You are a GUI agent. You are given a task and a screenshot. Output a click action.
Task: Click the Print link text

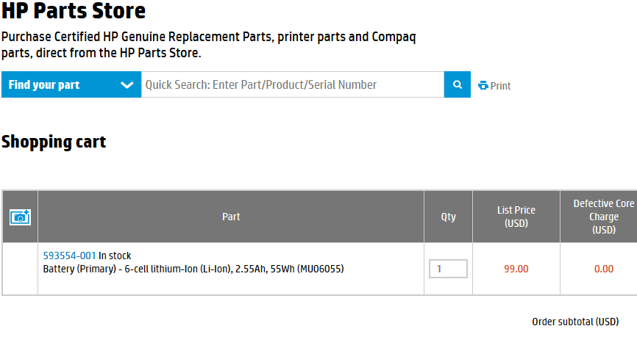(500, 86)
